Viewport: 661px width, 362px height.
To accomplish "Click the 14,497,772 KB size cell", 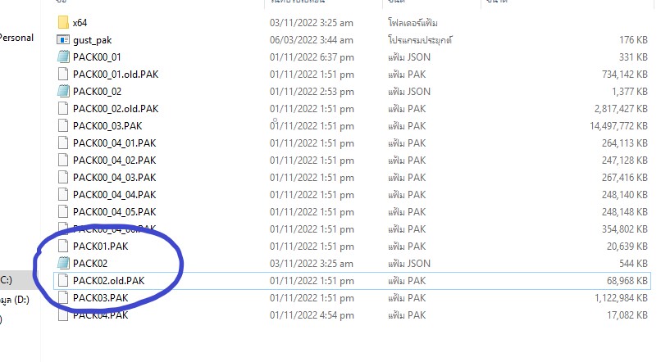I will click(618, 126).
